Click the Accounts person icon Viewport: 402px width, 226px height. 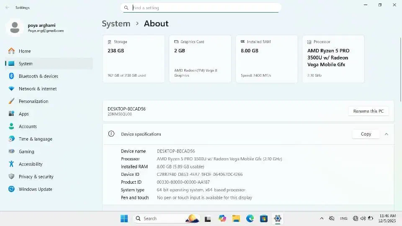(11, 126)
